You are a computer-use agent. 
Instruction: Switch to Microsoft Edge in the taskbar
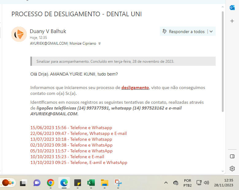64,183
